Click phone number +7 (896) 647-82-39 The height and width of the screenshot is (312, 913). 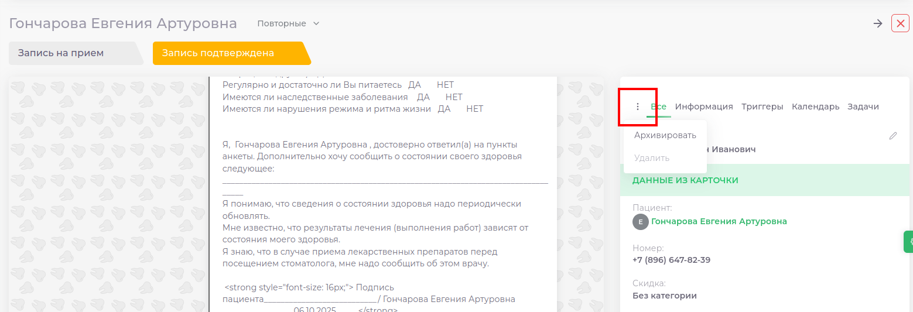coord(671,260)
